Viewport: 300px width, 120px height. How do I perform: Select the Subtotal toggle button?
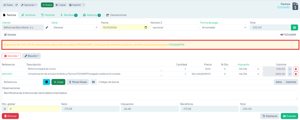[291, 82]
